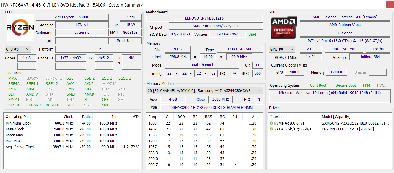The width and height of the screenshot is (394, 173).
Task: Click the BIOS date 07/23/2021 field
Action: [x=181, y=34]
